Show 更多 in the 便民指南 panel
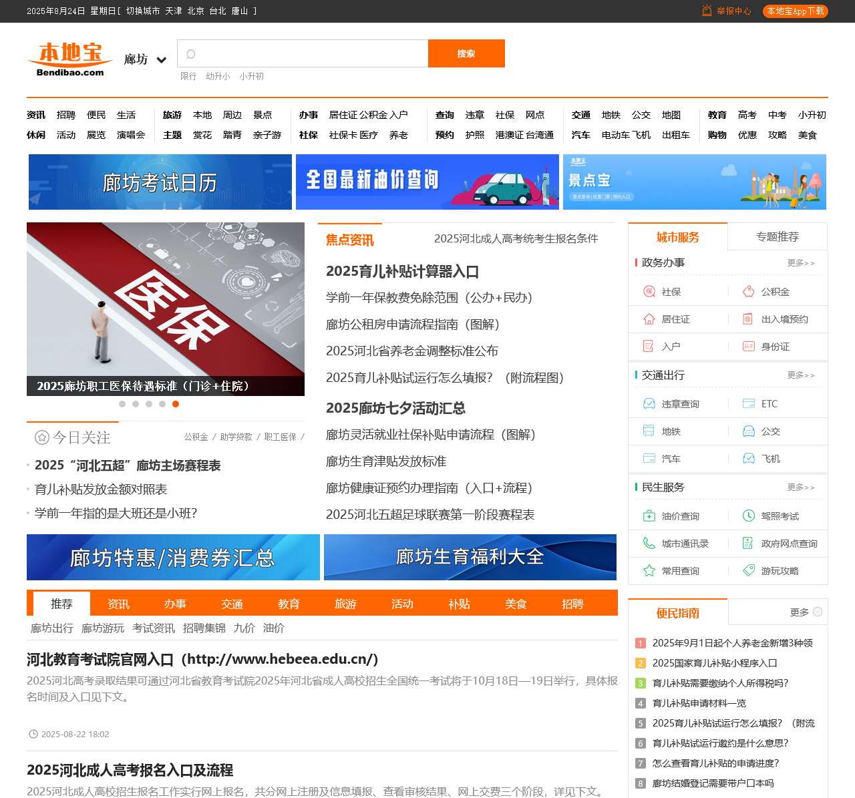855x798 pixels. [806, 612]
